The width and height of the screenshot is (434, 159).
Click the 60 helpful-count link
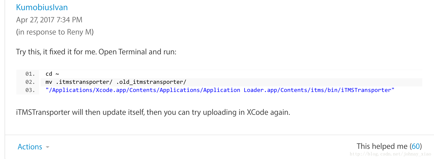pos(416,146)
